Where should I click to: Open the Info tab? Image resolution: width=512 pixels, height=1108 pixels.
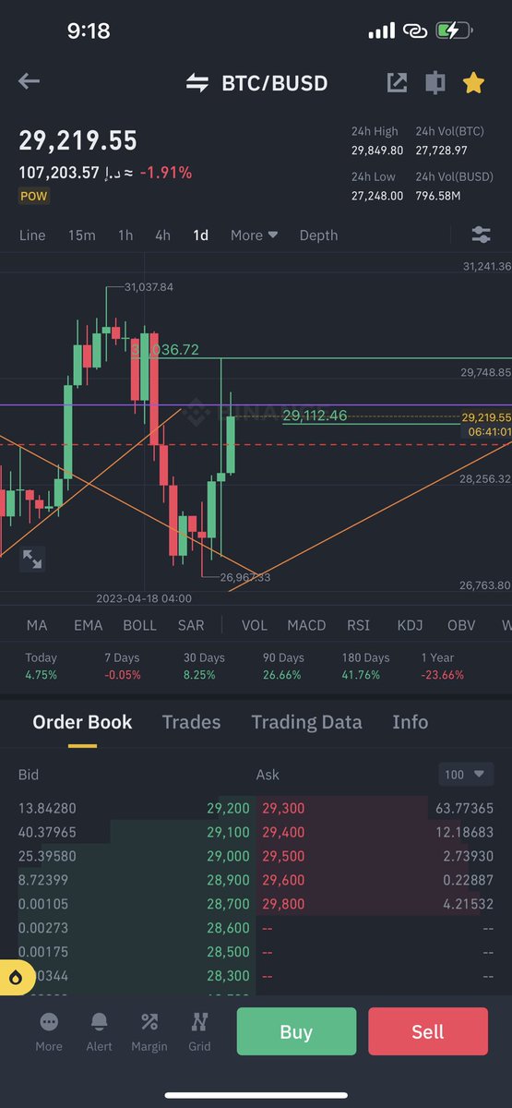pyautogui.click(x=410, y=722)
